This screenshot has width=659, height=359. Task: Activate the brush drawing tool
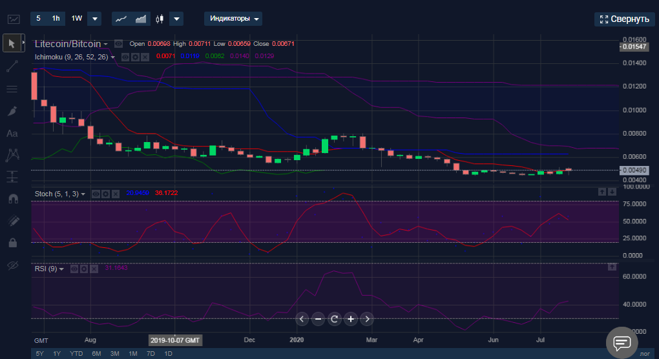(12, 111)
